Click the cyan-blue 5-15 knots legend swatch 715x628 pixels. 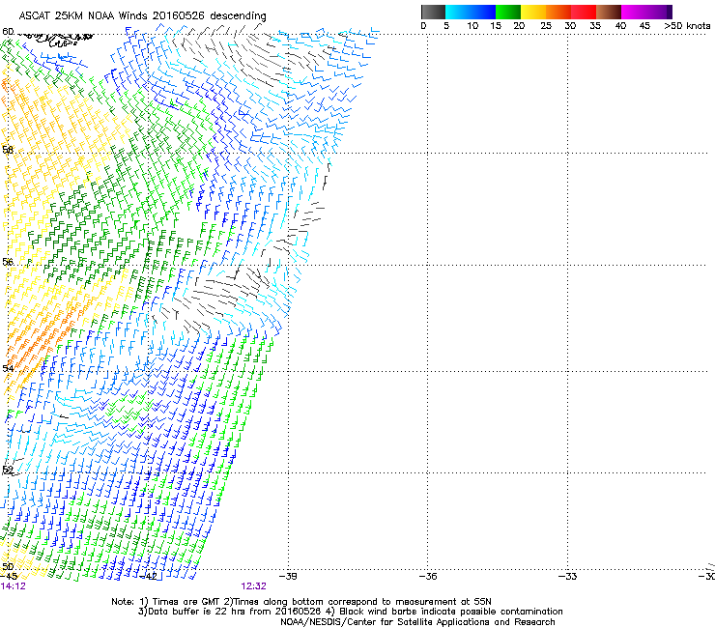coord(471,12)
